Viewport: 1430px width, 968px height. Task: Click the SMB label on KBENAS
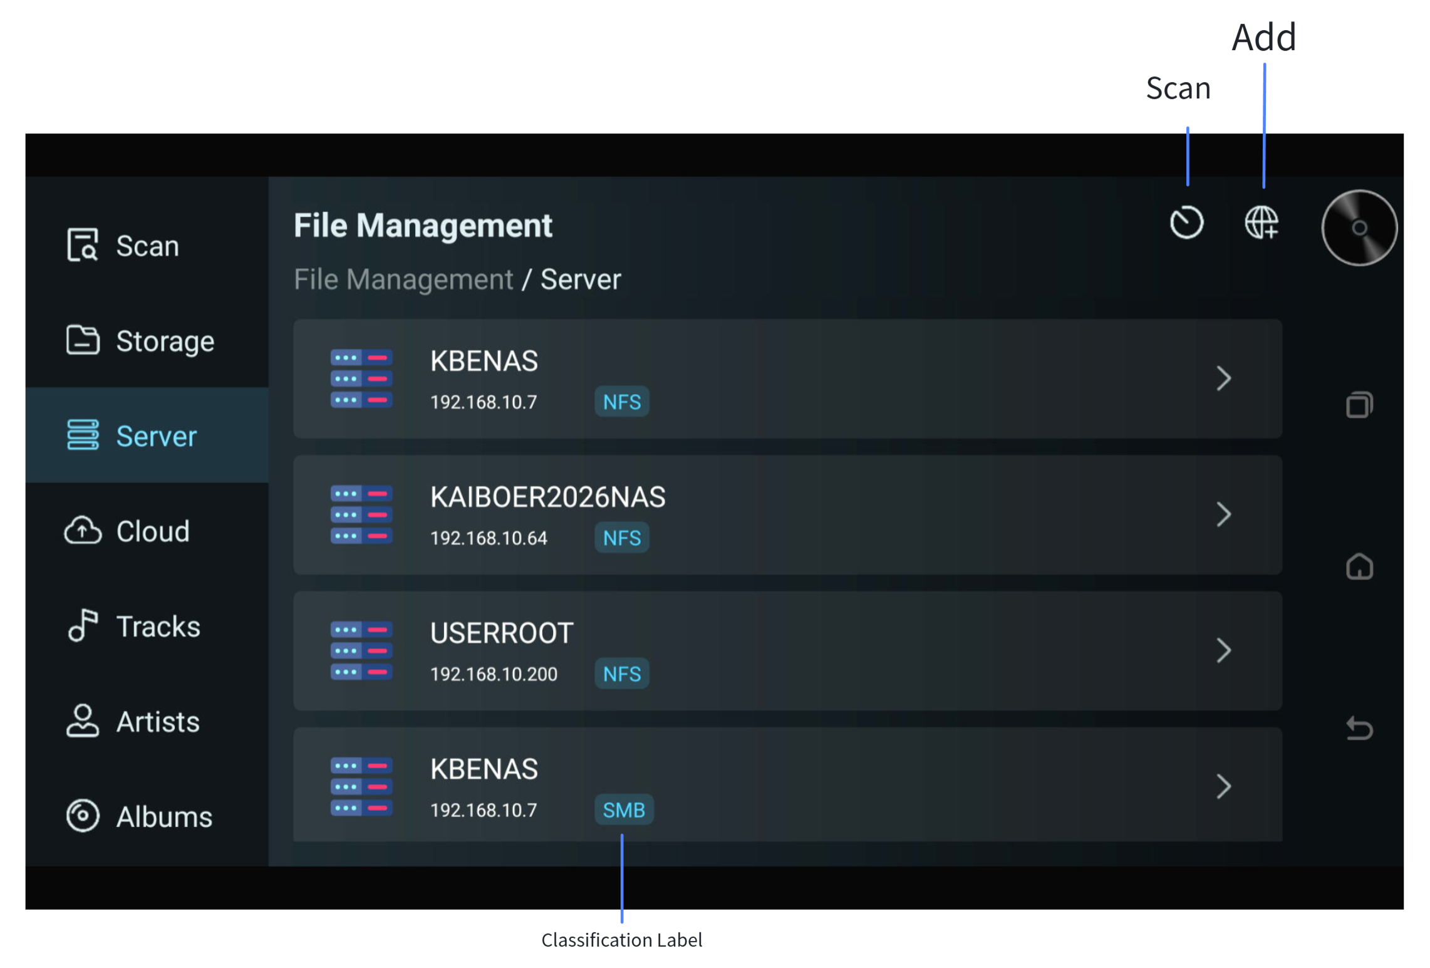coord(624,809)
